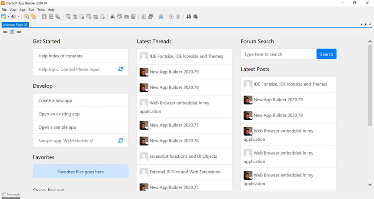Open the App menu

[x=23, y=10]
